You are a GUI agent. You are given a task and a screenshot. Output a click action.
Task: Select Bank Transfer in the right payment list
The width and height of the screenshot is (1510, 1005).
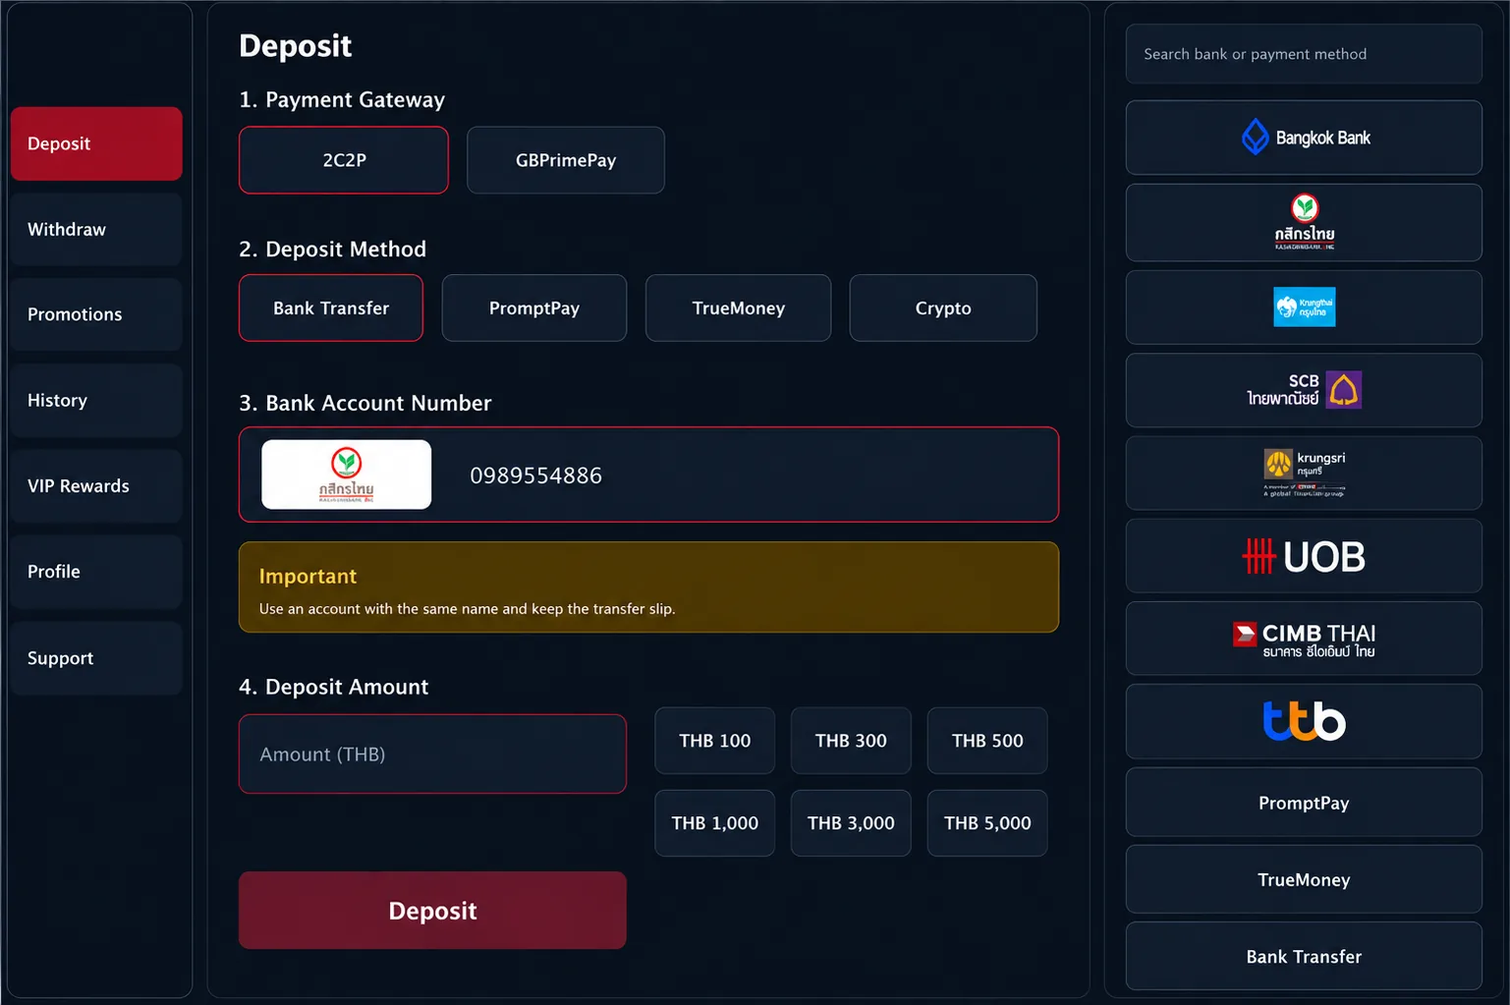(x=1304, y=957)
